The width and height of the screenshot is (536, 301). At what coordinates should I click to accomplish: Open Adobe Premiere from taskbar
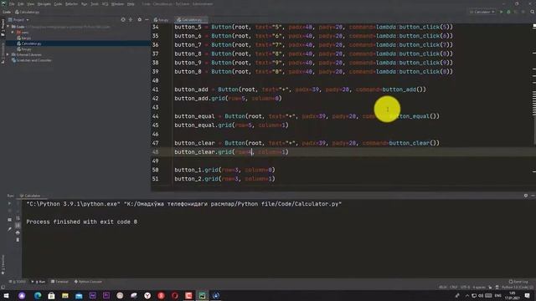pos(106,295)
